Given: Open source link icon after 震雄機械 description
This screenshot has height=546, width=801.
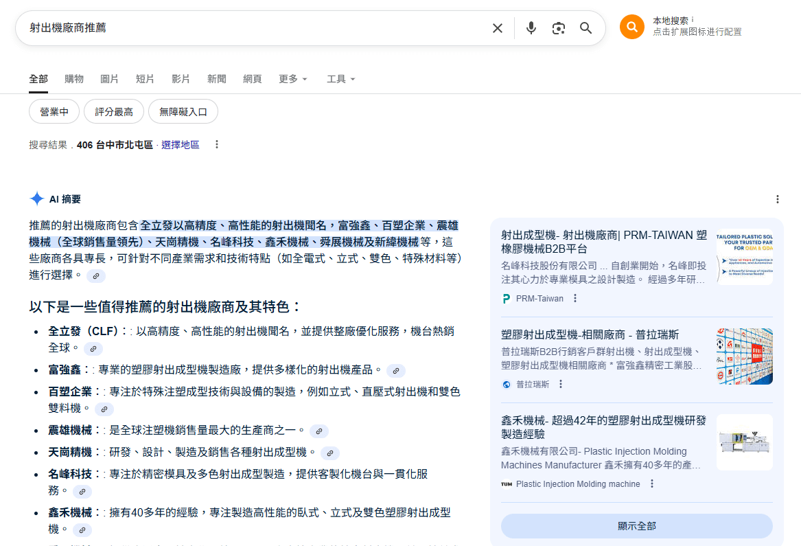Looking at the screenshot, I should (318, 431).
